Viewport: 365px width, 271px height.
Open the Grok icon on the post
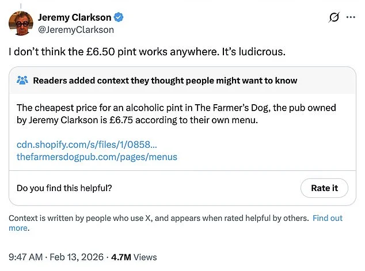point(333,18)
